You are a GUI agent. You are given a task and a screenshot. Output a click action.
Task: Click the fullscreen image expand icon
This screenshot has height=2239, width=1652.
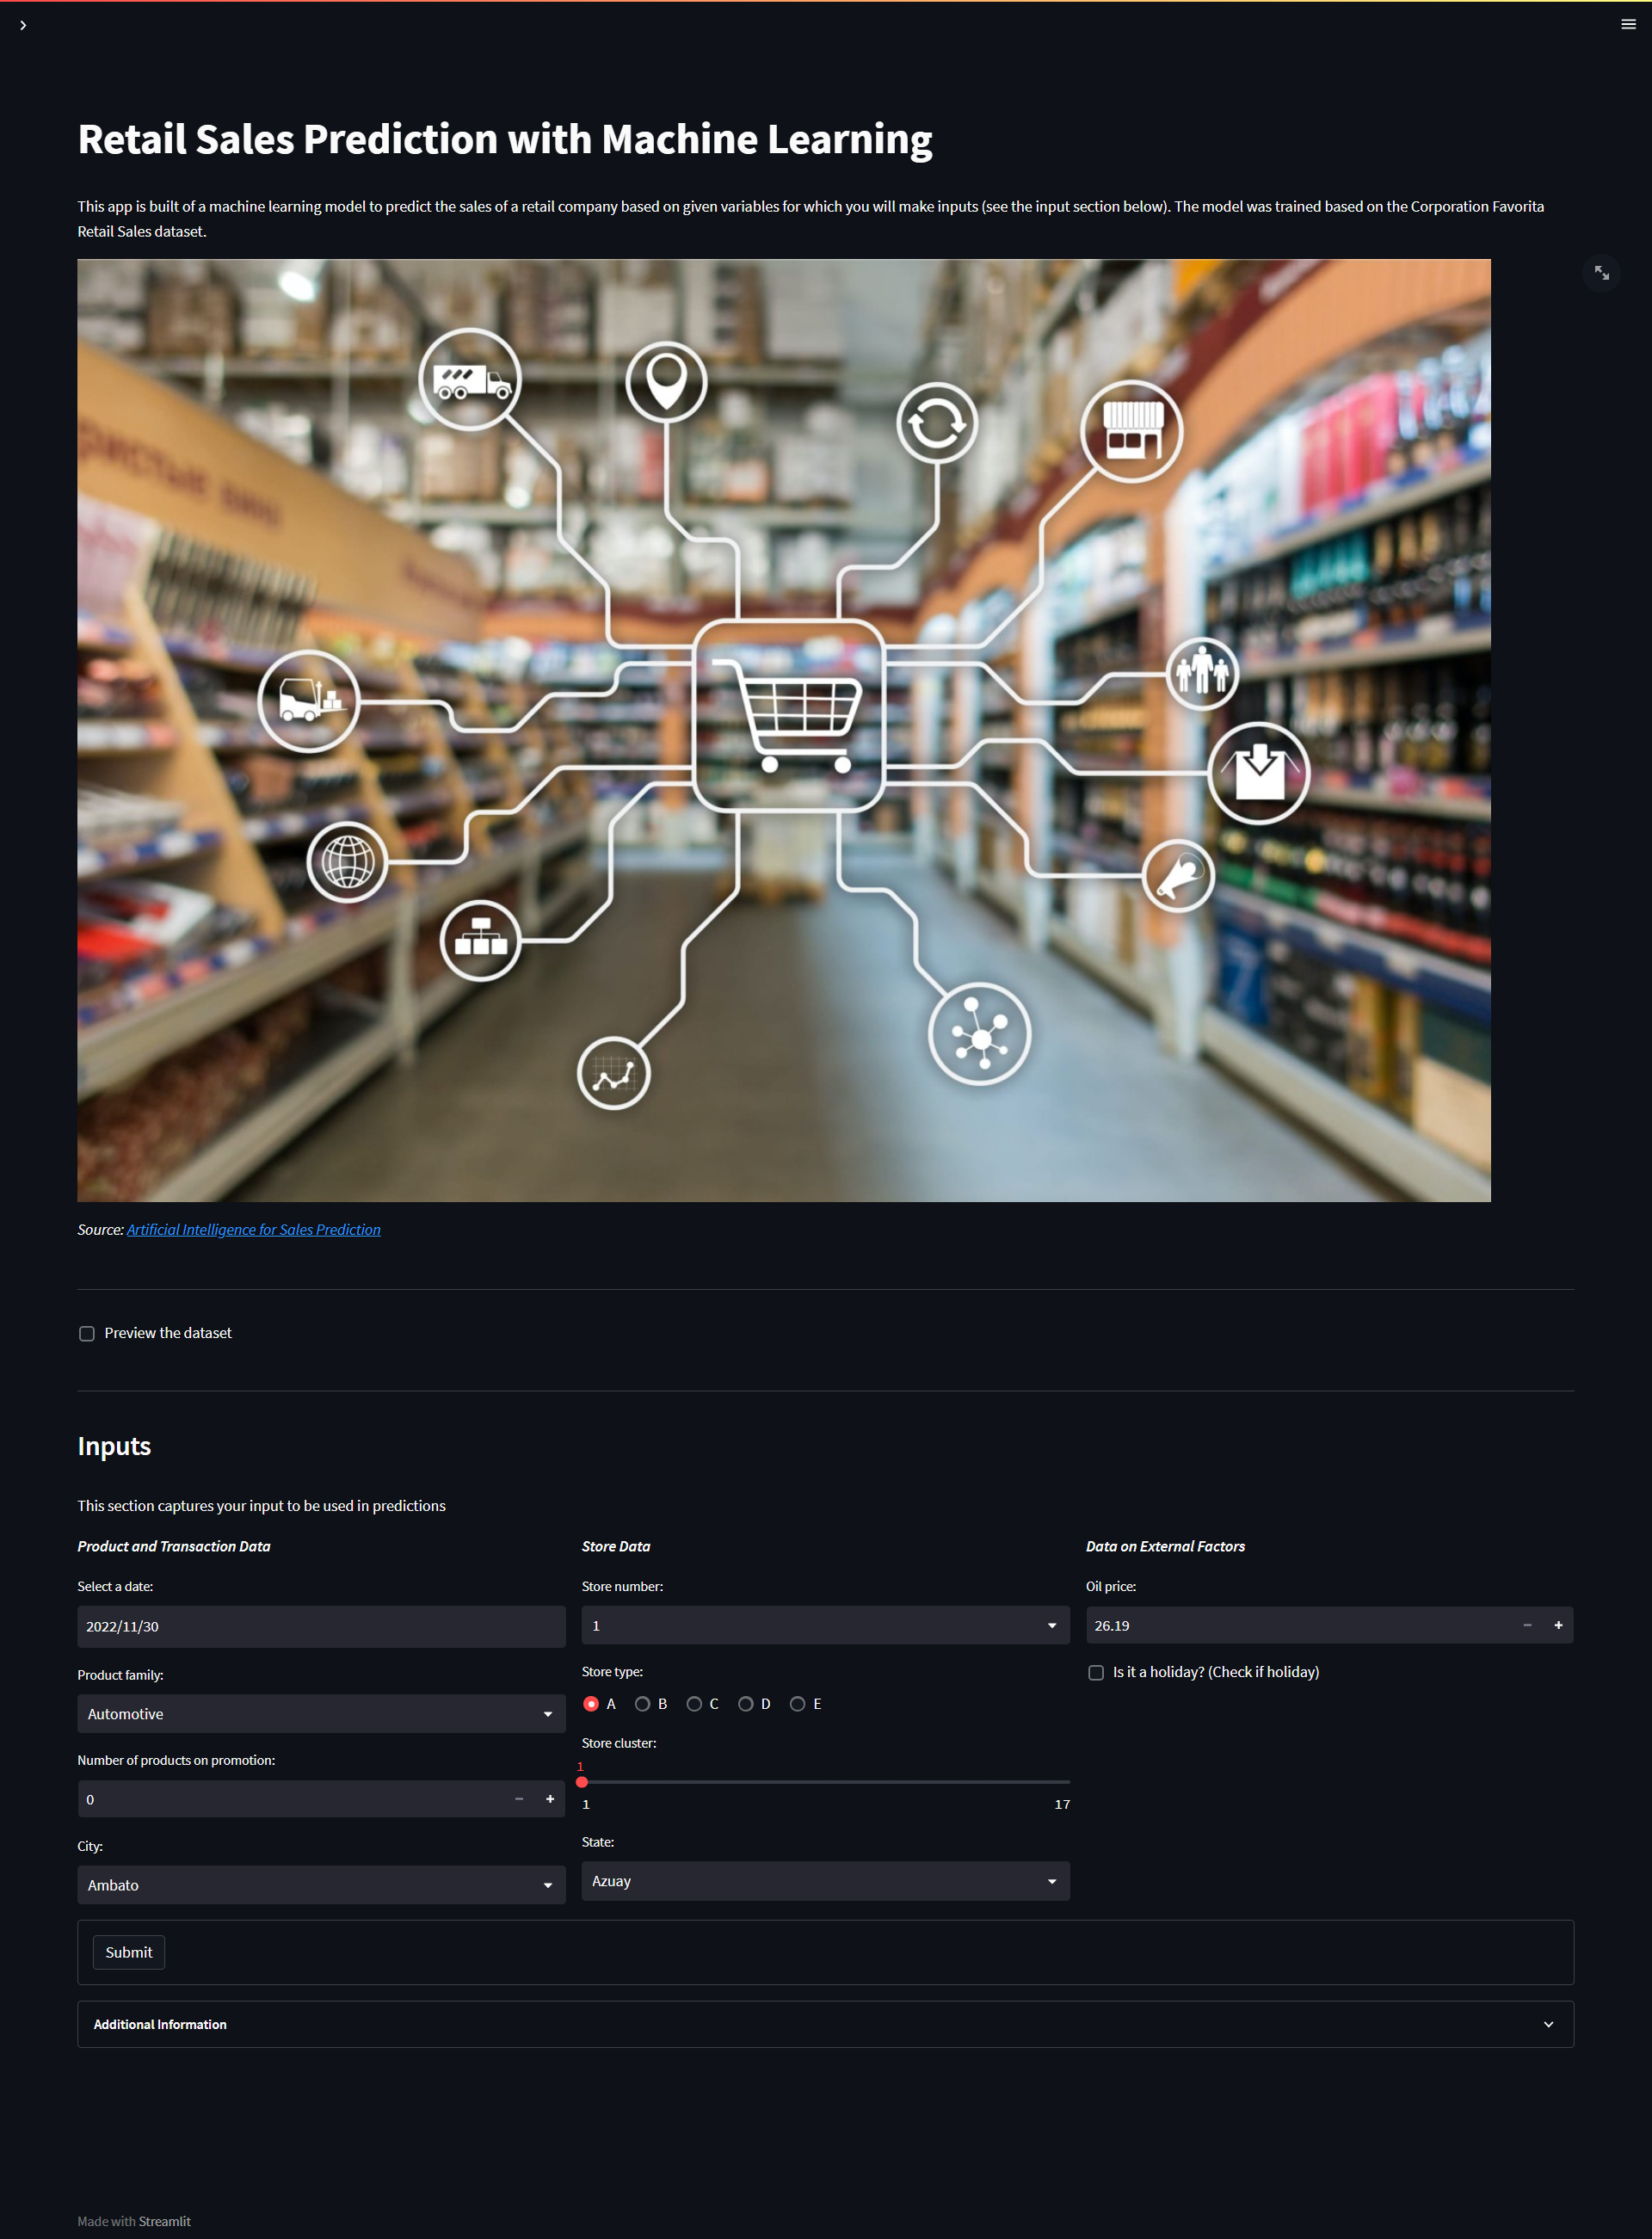pyautogui.click(x=1601, y=273)
